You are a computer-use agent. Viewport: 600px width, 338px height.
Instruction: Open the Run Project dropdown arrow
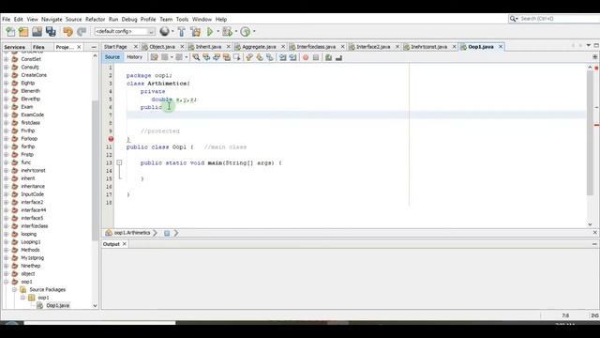(217, 31)
